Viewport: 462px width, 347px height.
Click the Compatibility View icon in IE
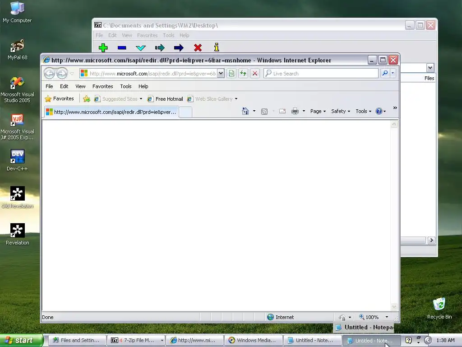tap(231, 73)
